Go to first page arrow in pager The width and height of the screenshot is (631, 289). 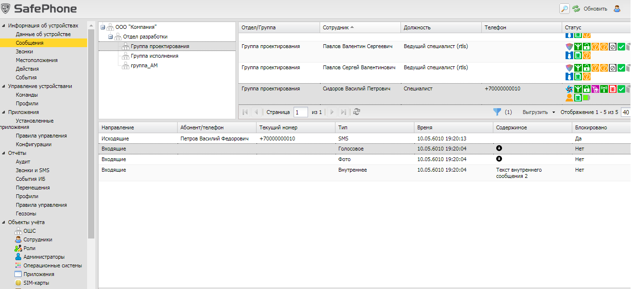click(x=245, y=112)
